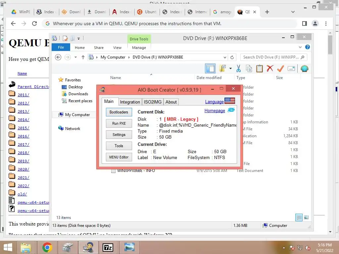
Task: Select the Main tab in AIO Boot
Action: [109, 101]
